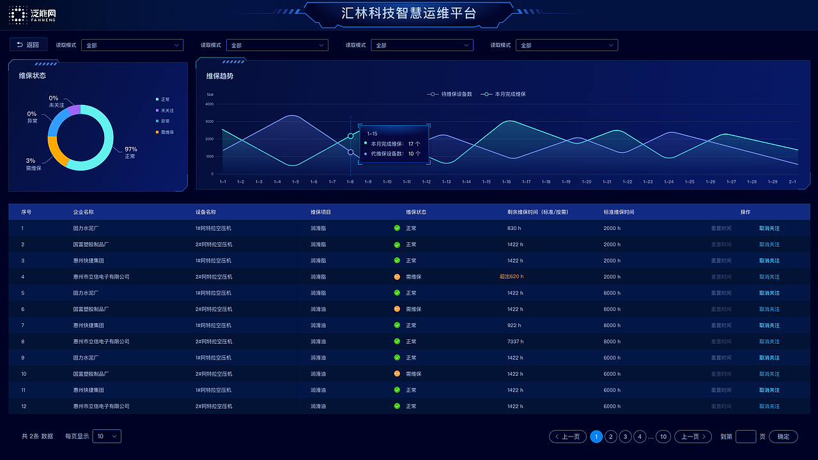Click 取消关注 in row 12
Viewport: 818px width, 460px height.
point(769,406)
